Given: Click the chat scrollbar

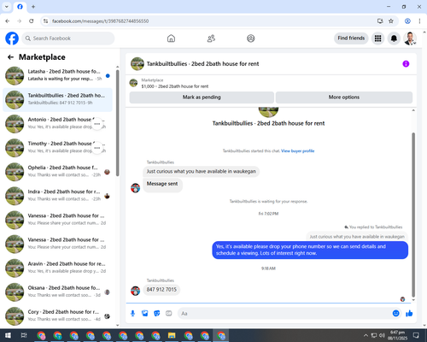Looking at the screenshot, I should [x=413, y=215].
